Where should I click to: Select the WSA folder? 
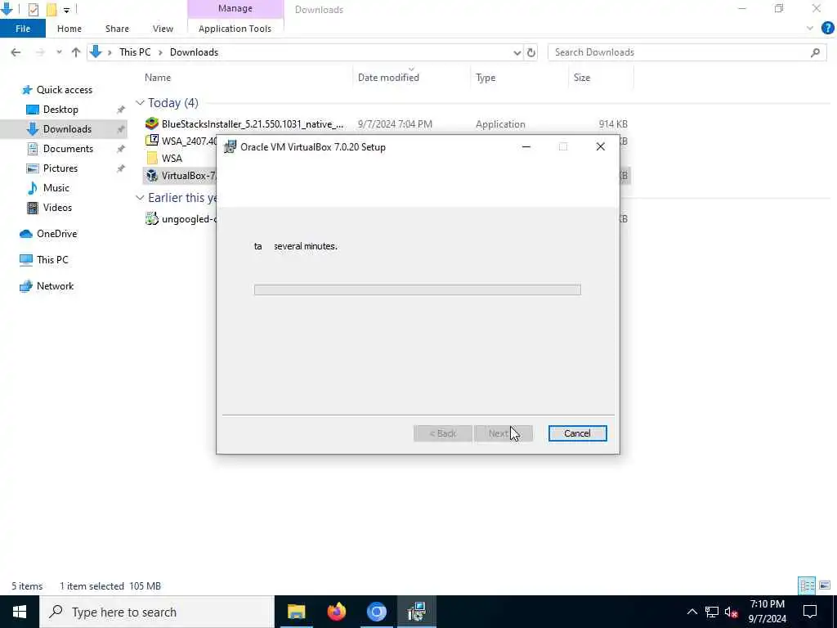172,158
